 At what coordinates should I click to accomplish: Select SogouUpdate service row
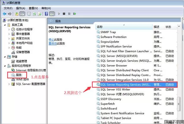click(136, 42)
